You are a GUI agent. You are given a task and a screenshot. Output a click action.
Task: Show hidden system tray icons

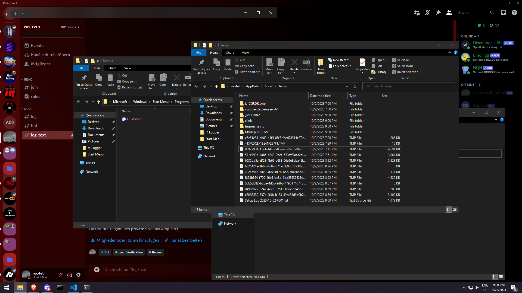(x=464, y=288)
